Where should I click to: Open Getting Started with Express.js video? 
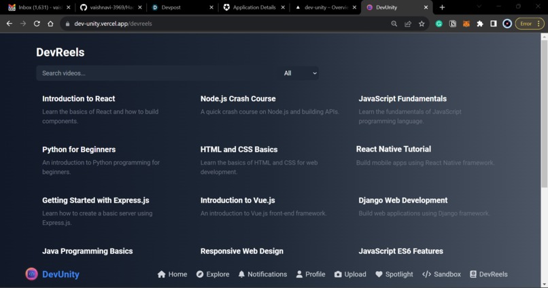[x=96, y=200]
